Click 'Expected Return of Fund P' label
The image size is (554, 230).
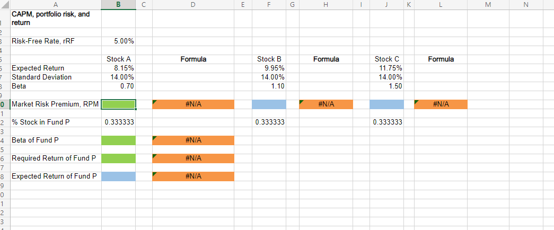pyautogui.click(x=56, y=176)
